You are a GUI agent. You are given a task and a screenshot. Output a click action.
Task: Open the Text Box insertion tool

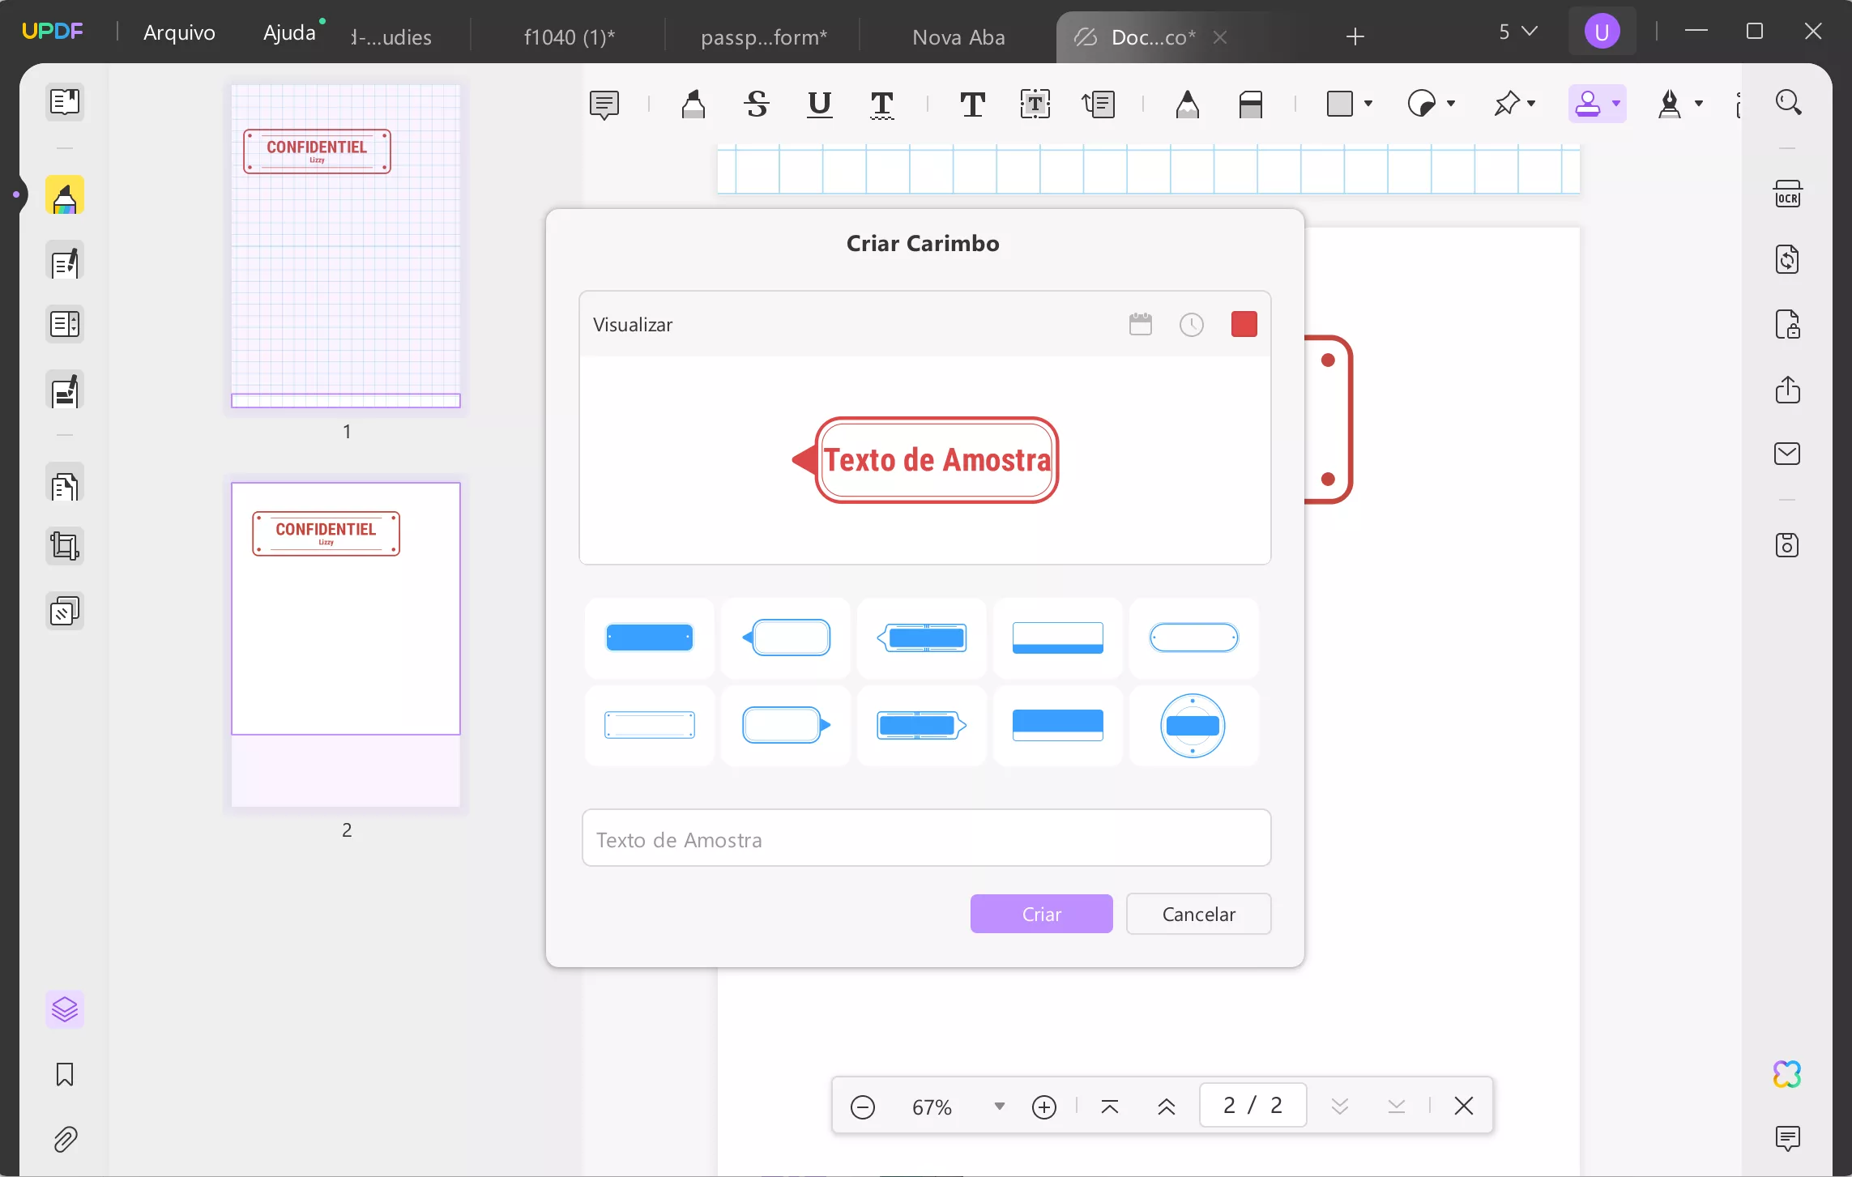[1035, 104]
